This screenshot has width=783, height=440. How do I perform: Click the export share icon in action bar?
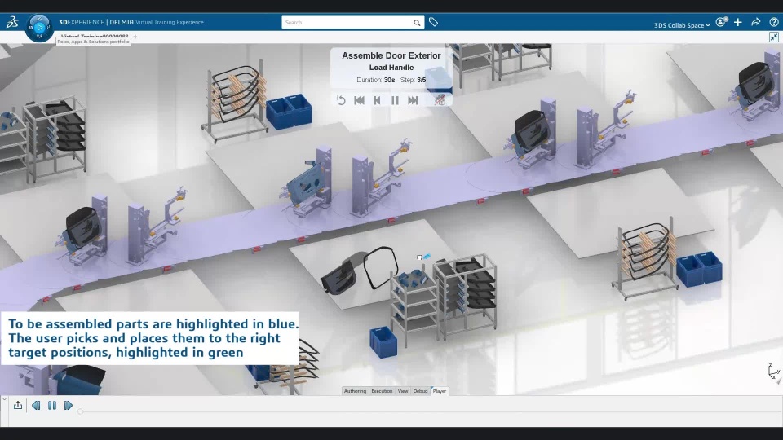pyautogui.click(x=18, y=405)
